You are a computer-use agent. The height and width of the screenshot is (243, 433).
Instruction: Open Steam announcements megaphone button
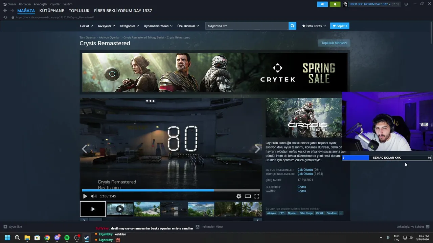pos(322,4)
